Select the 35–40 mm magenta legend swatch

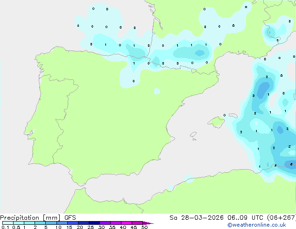(116, 223)
